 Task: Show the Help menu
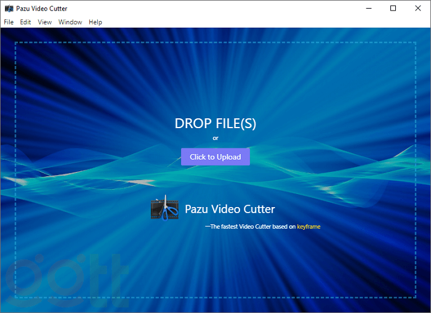[x=95, y=22]
